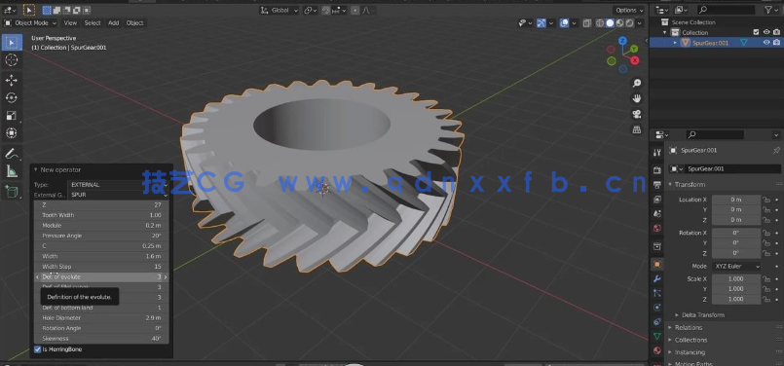Image resolution: width=784 pixels, height=366 pixels.
Task: Click the viewport zoom magnifier icon
Action: (x=637, y=83)
